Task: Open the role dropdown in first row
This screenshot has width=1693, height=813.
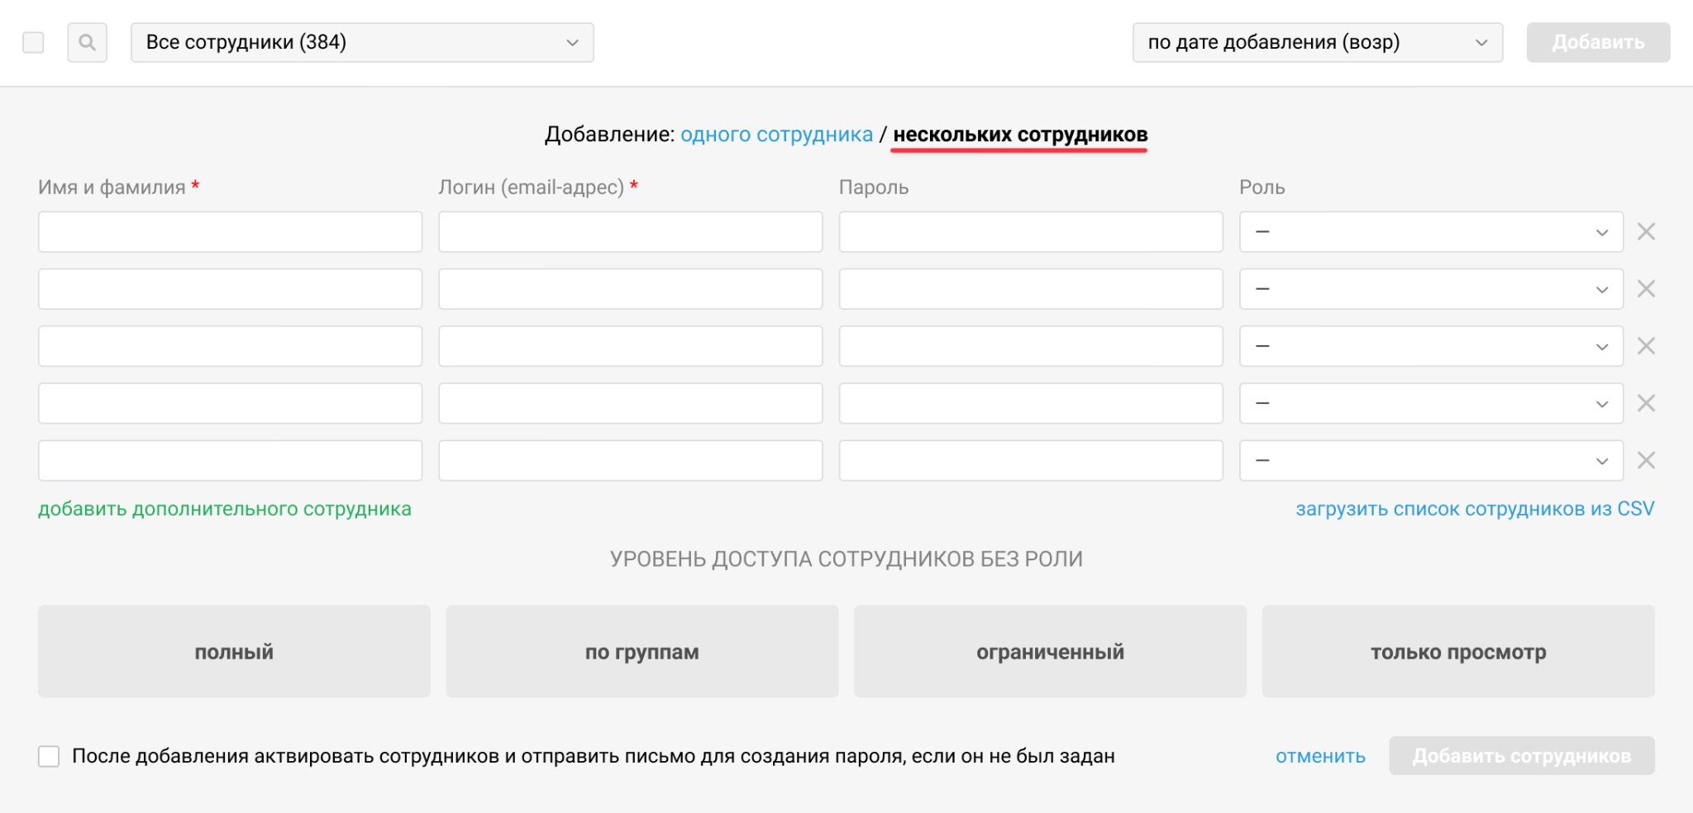Action: tap(1430, 232)
